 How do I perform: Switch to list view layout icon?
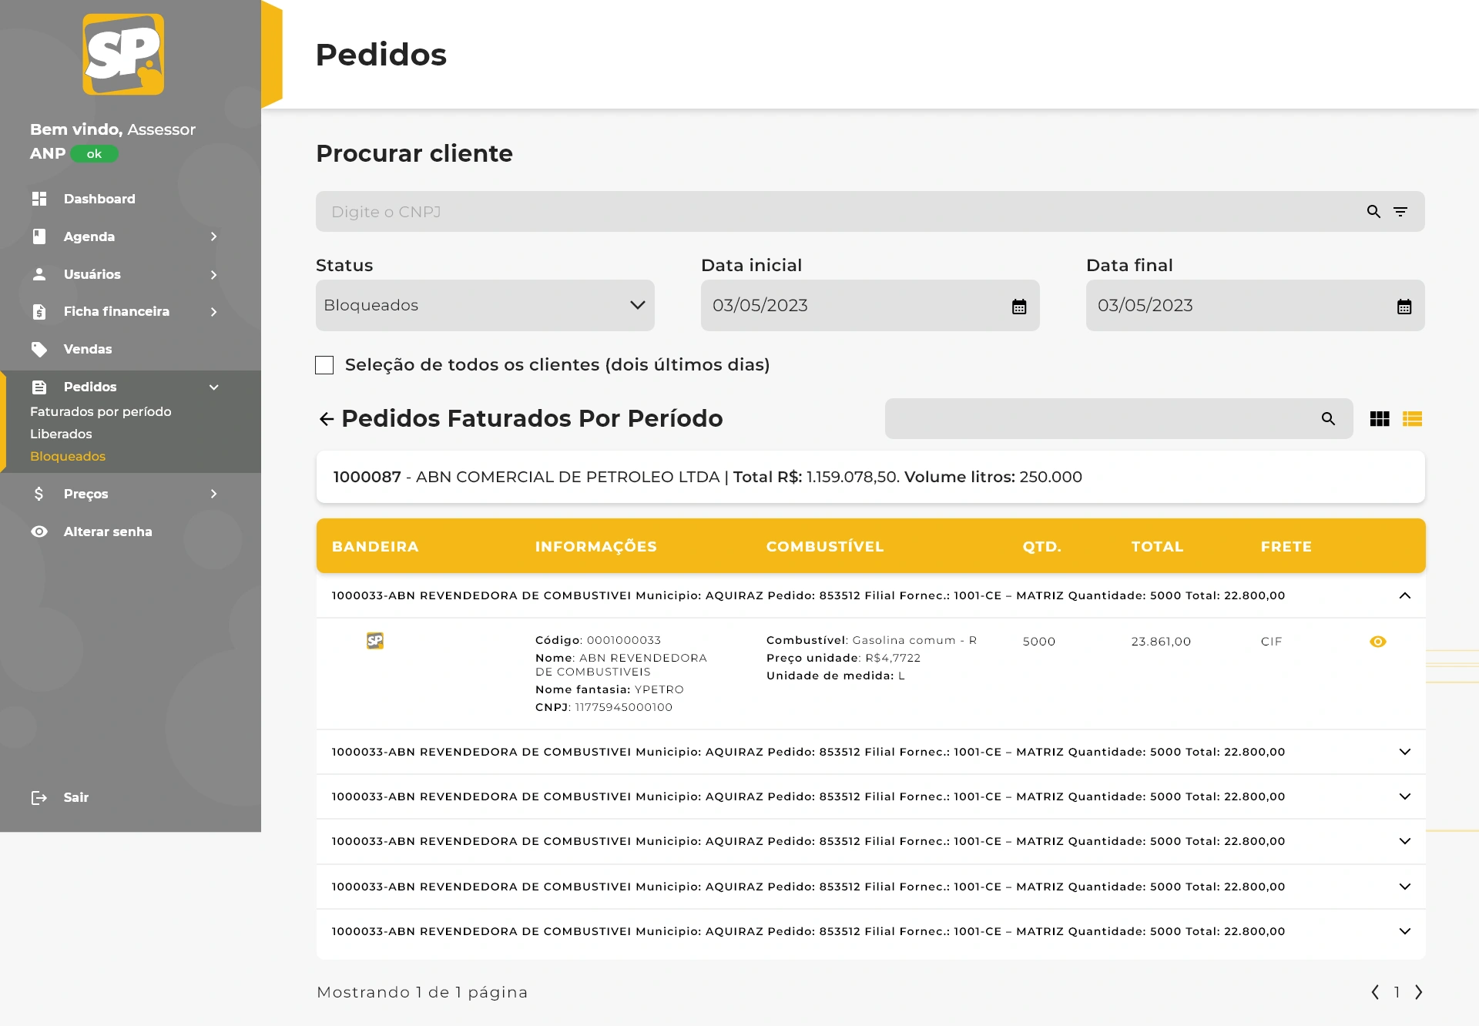pos(1412,419)
